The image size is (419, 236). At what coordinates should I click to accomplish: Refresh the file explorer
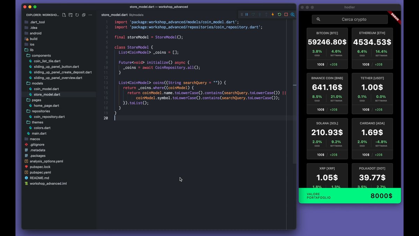[x=77, y=15]
